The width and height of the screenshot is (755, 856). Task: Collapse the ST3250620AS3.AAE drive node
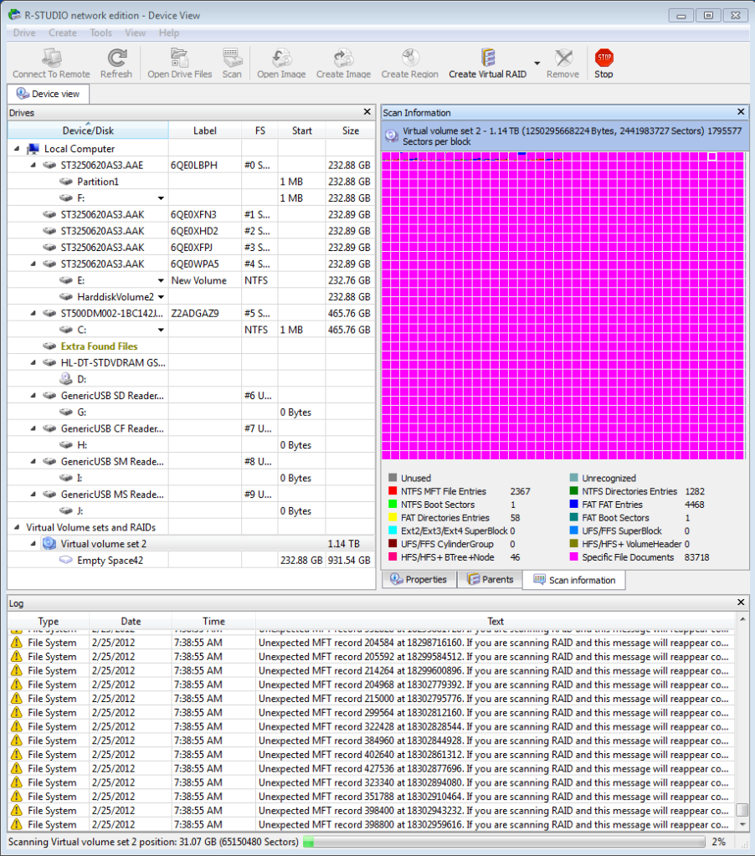point(33,165)
